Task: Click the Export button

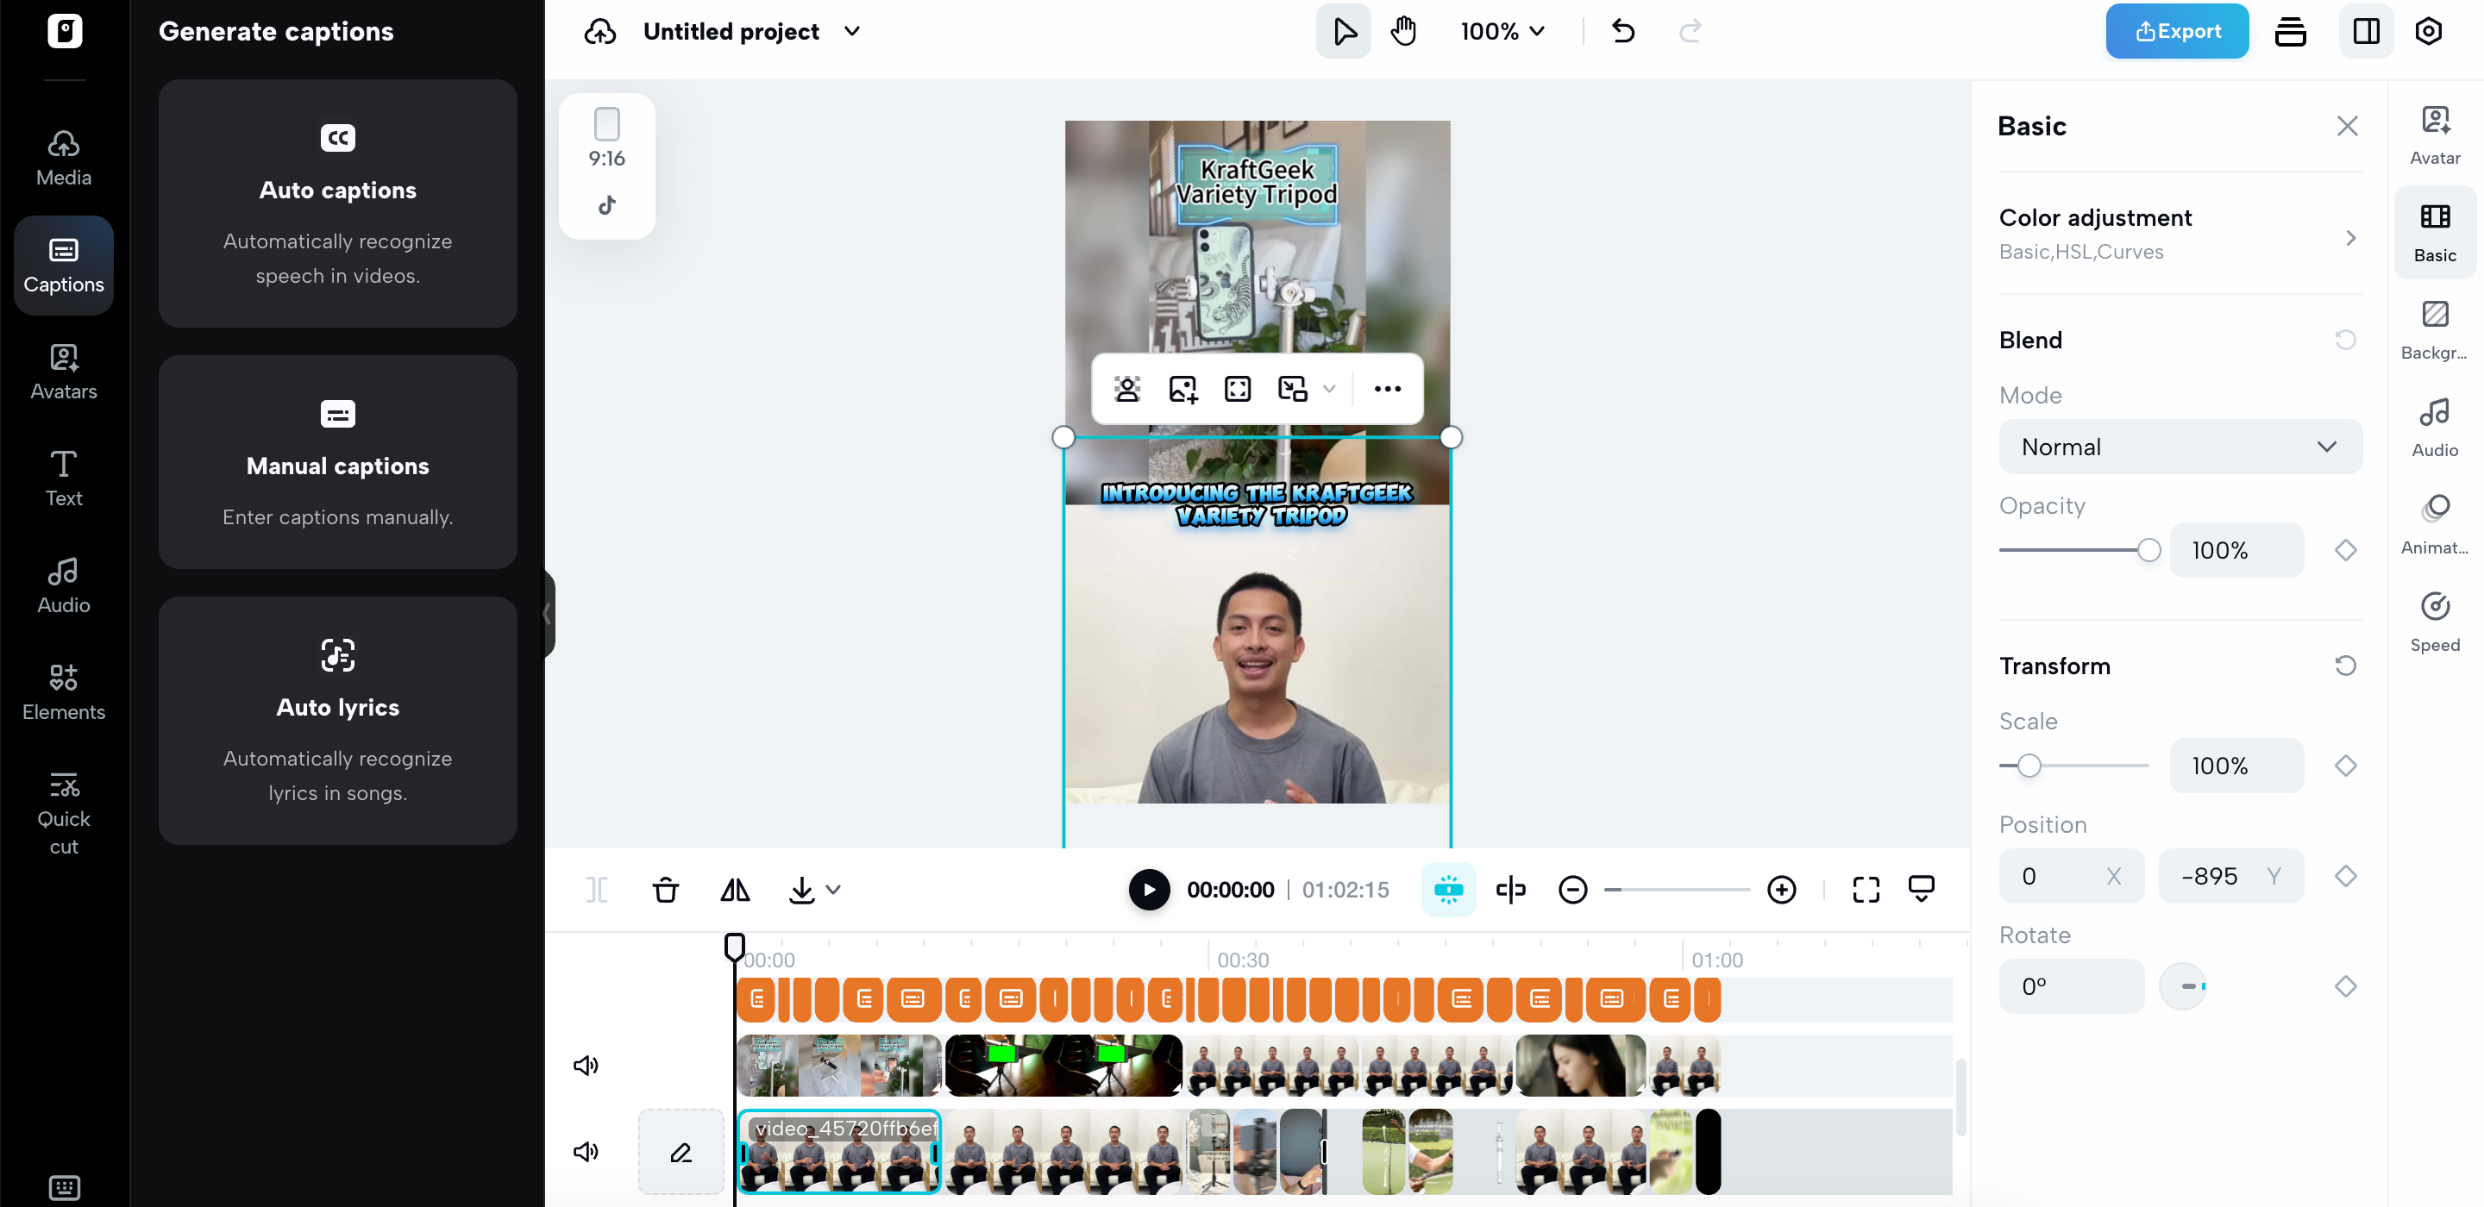Action: click(x=2176, y=32)
